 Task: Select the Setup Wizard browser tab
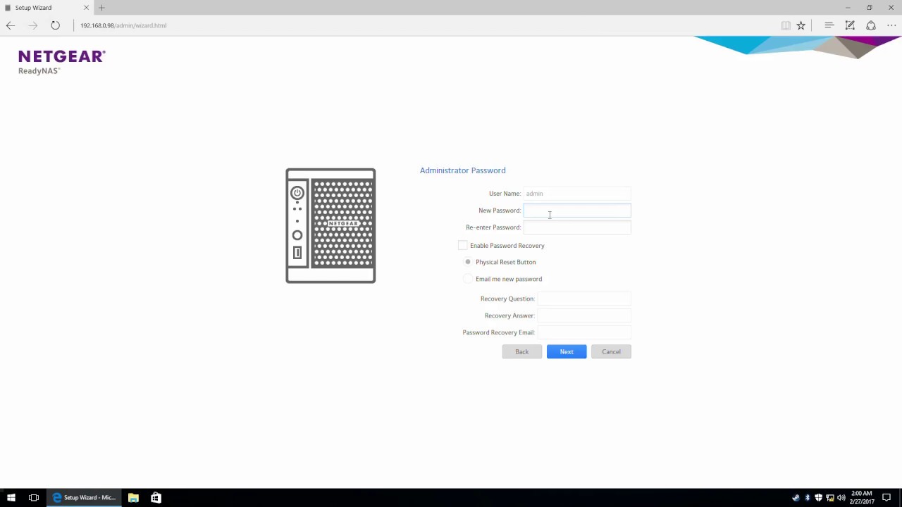point(47,8)
